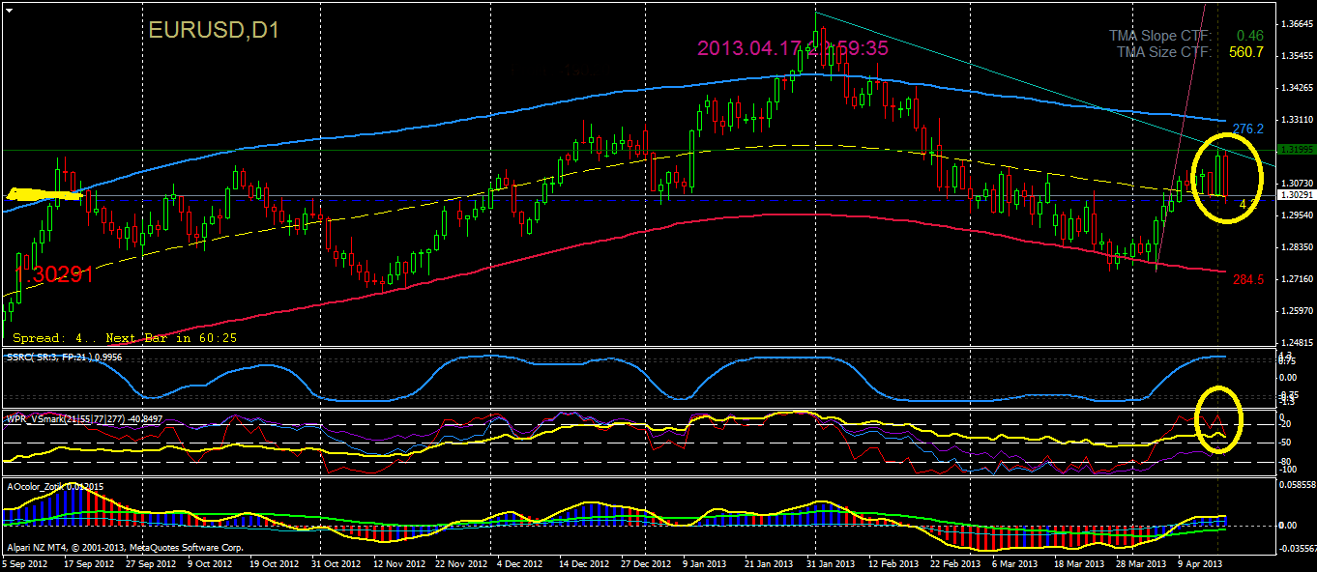Click the 1.33110 price scale label
This screenshot has height=572, width=1317.
click(x=1295, y=120)
